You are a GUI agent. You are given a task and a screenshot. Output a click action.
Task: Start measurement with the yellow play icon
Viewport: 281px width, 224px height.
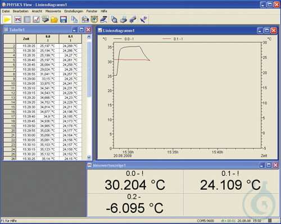[x=7, y=20]
